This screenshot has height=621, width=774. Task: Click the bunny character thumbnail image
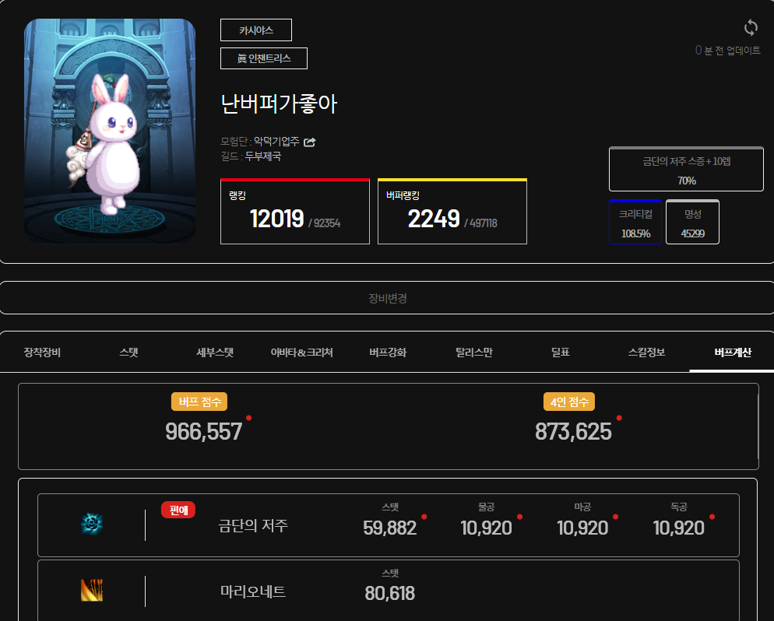pyautogui.click(x=110, y=131)
